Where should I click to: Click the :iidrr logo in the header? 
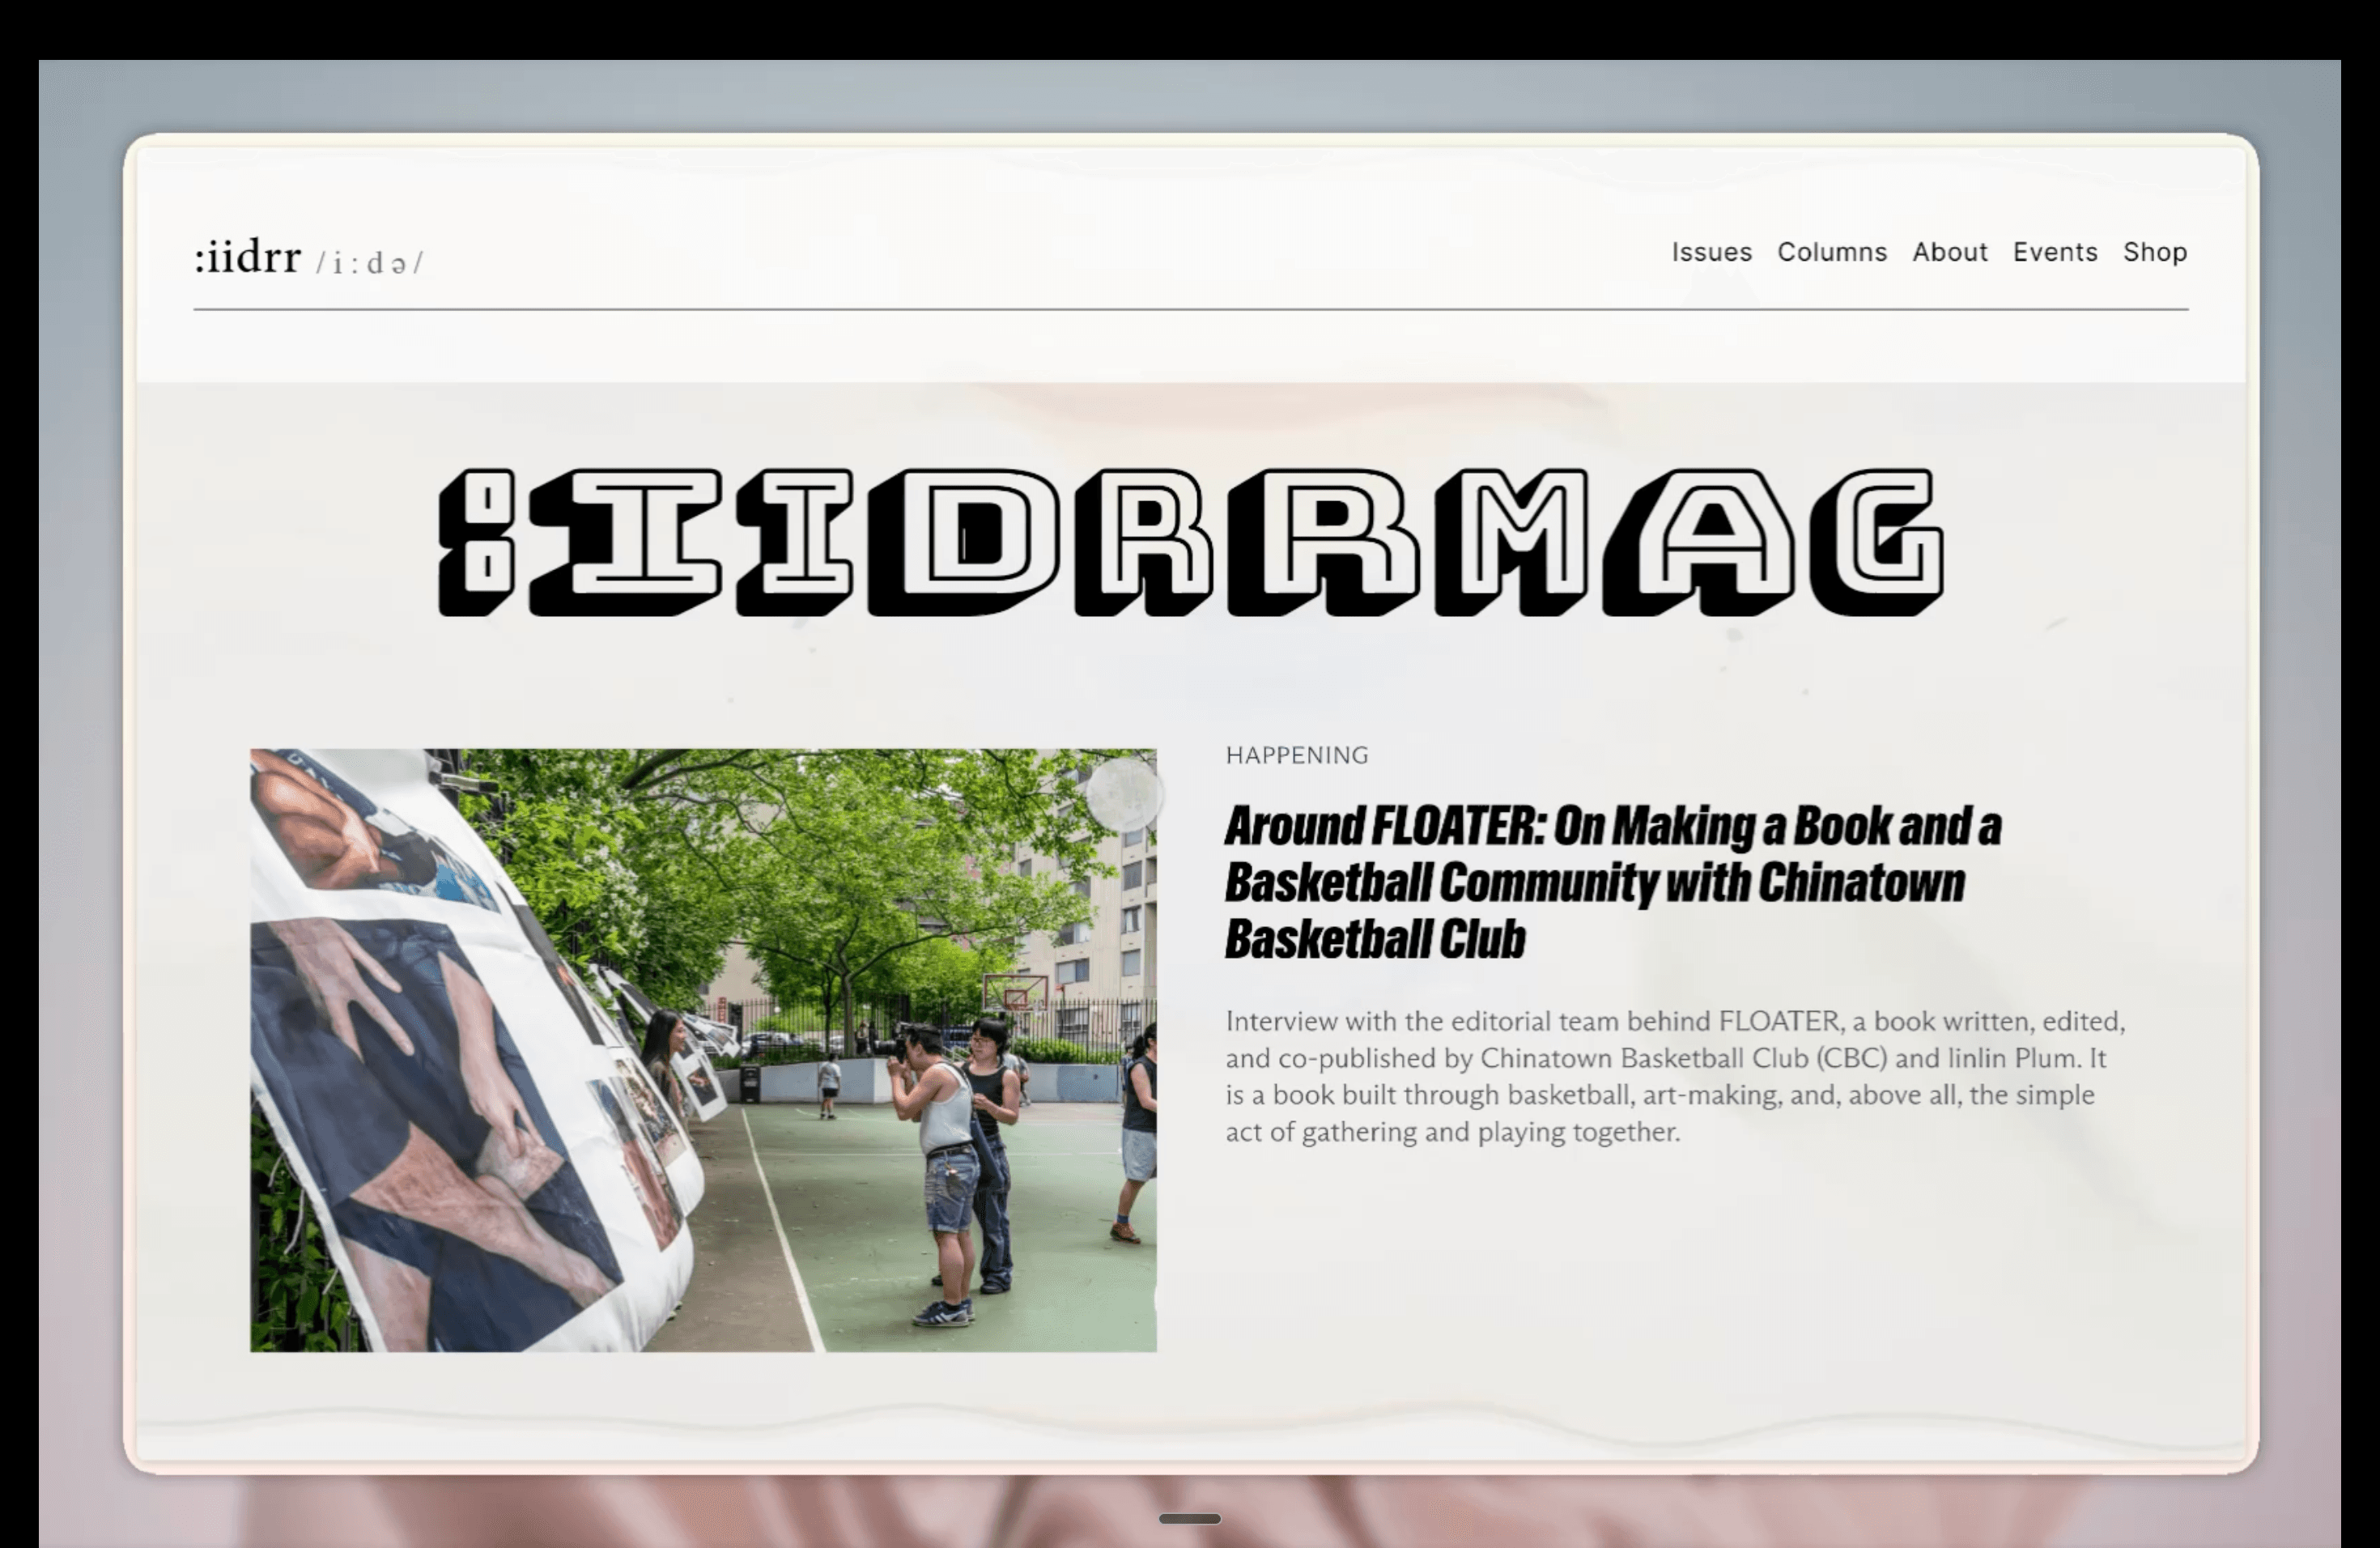pos(247,256)
